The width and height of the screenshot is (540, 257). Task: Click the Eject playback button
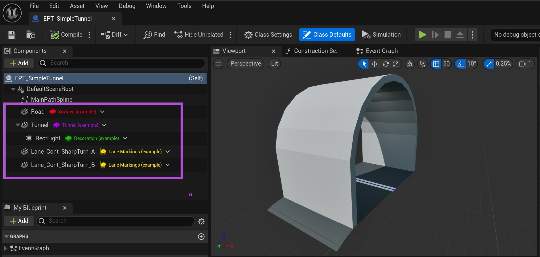460,35
